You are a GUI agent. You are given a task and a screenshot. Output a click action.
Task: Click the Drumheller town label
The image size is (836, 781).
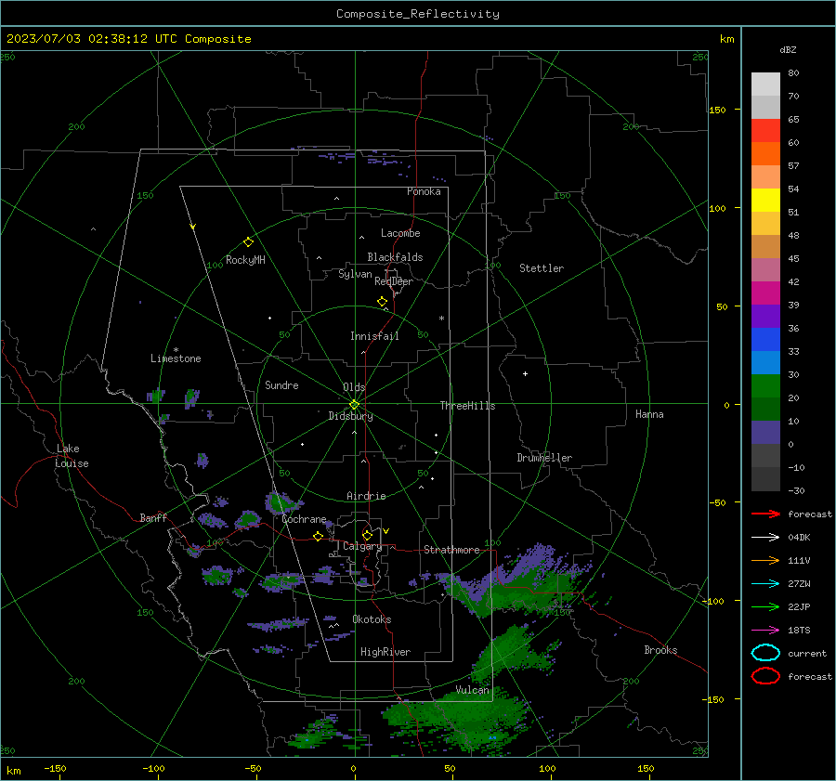pos(544,458)
